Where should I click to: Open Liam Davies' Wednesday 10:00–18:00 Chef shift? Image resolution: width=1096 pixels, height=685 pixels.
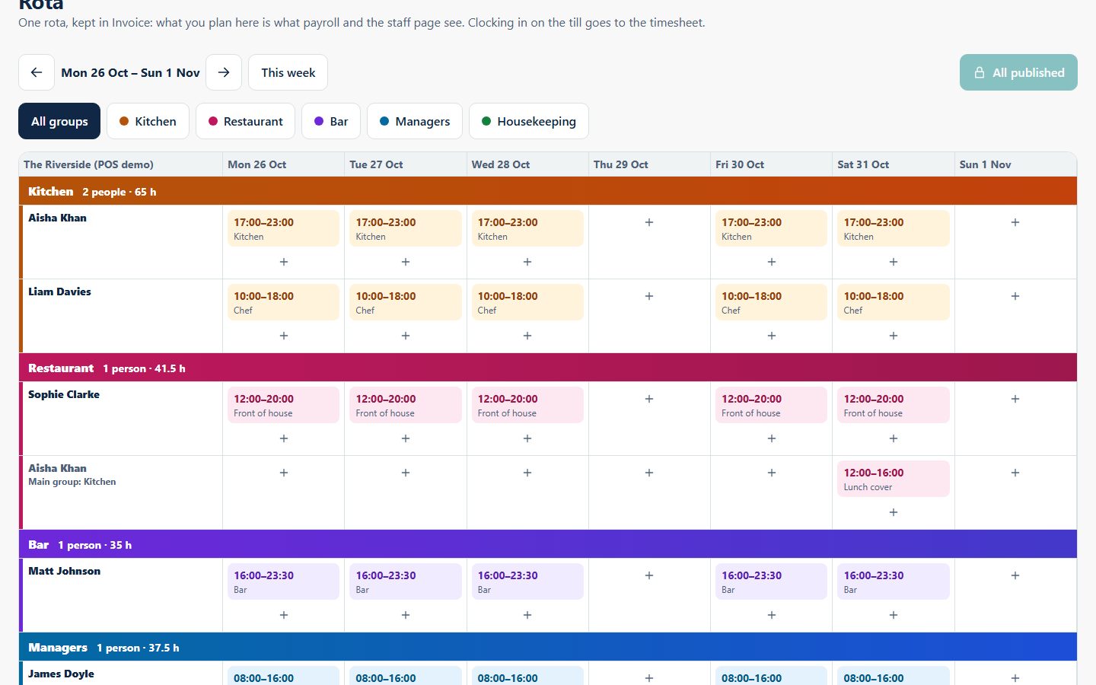(x=527, y=302)
